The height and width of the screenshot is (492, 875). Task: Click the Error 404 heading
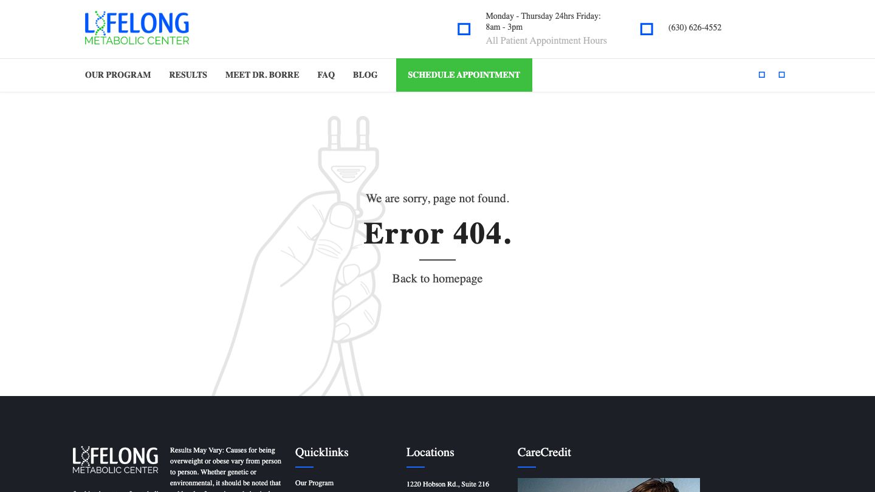437,234
